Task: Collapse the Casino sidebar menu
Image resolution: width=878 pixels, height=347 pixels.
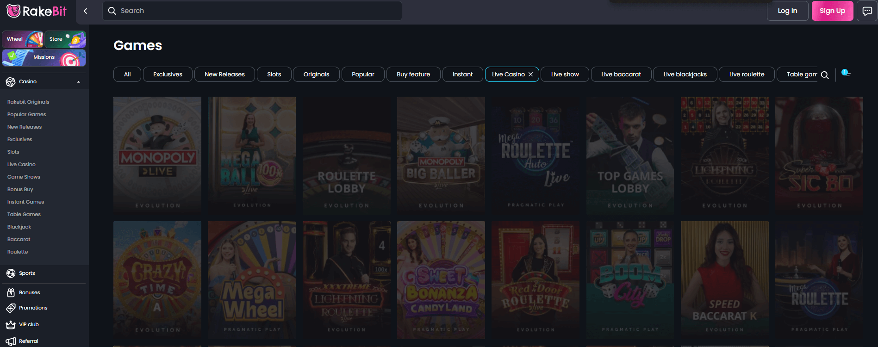Action: coord(78,82)
